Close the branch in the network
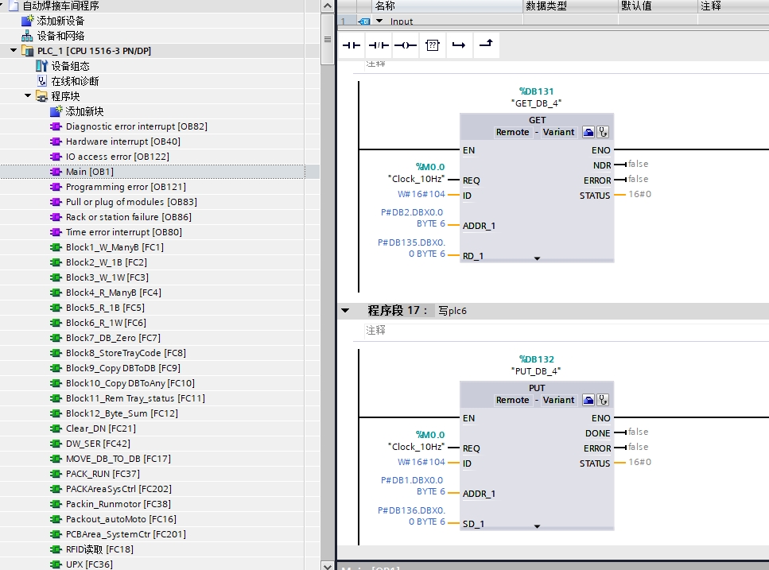Viewport: 769px width, 570px height. (x=486, y=45)
